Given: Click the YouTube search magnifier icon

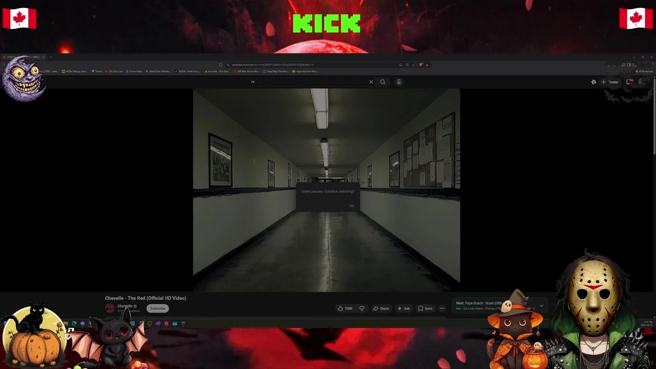Looking at the screenshot, I should click(382, 82).
